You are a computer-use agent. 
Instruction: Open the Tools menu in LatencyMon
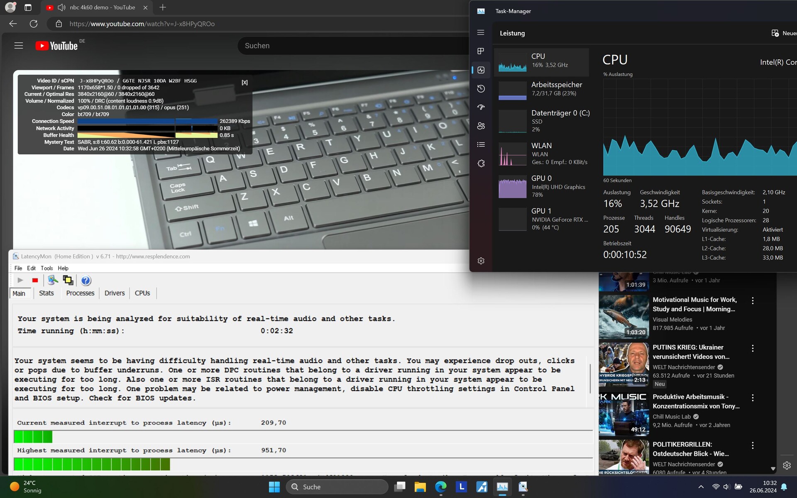pos(46,268)
